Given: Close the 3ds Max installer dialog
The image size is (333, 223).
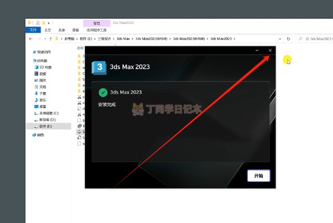Looking at the screenshot, I should [270, 50].
